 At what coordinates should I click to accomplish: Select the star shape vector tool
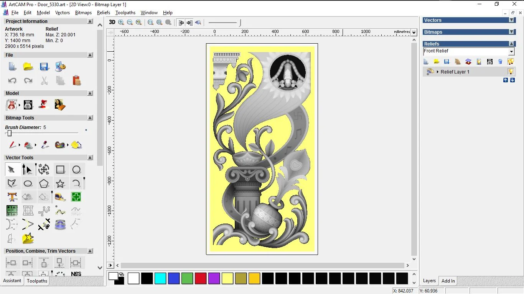tap(60, 183)
